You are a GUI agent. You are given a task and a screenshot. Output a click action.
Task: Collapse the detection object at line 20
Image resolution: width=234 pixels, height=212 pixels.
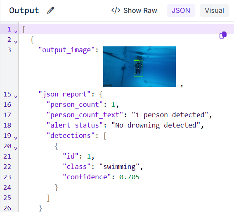[16, 148]
